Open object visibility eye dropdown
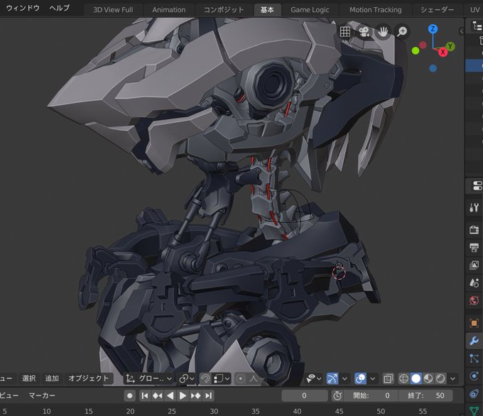This screenshot has width=483, height=416. pyautogui.click(x=314, y=378)
